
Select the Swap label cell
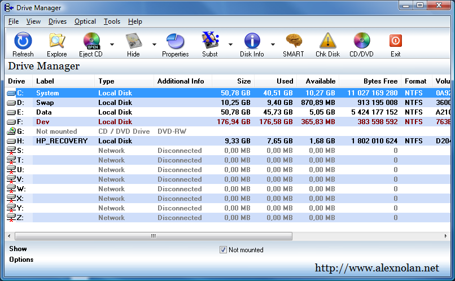click(x=45, y=103)
